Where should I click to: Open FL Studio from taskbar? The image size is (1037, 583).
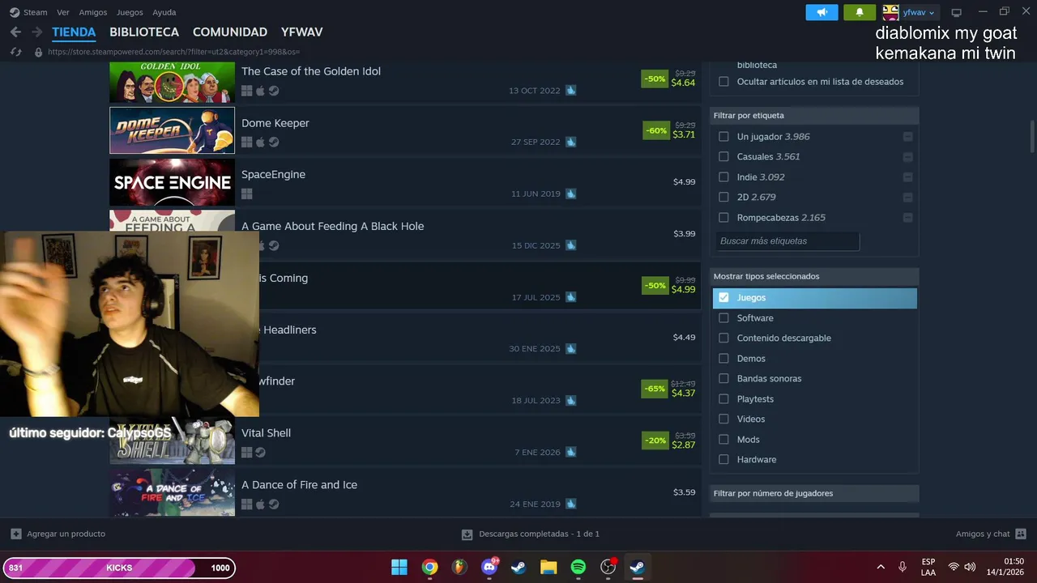click(x=459, y=567)
